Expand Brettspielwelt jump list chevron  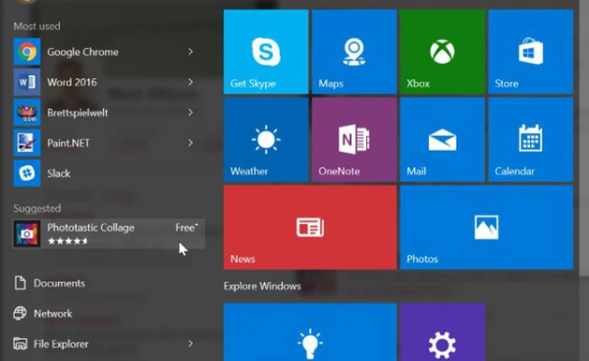[x=191, y=112]
